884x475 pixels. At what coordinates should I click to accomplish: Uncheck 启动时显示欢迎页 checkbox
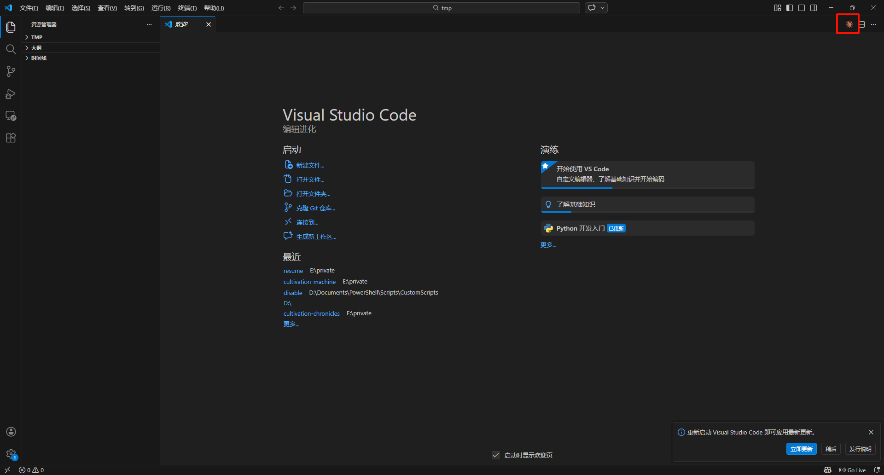496,455
